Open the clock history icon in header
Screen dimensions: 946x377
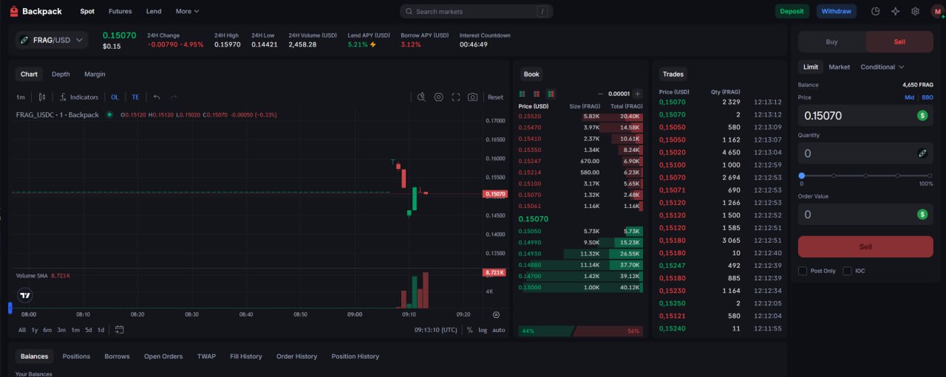tap(876, 11)
